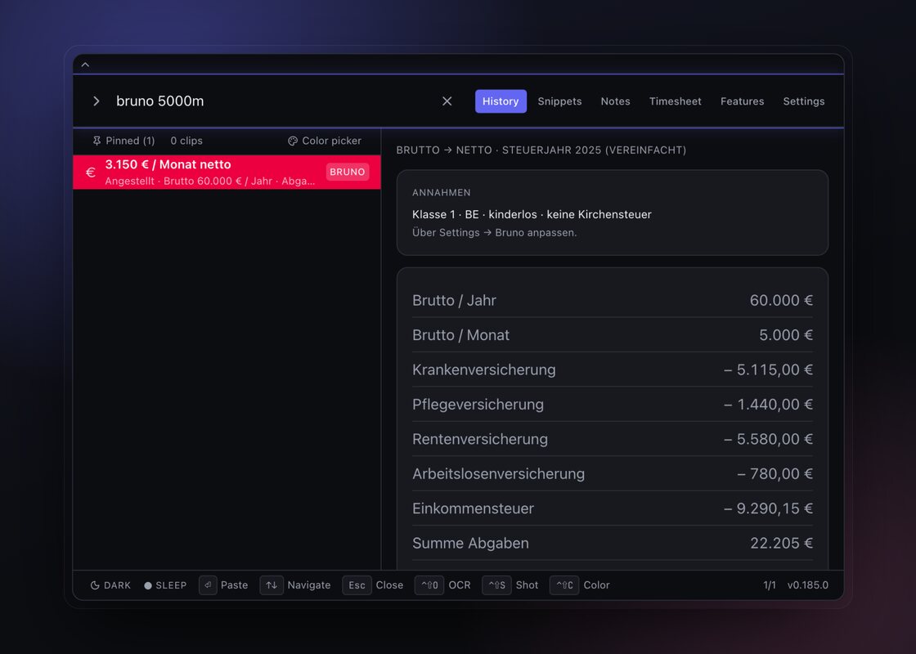The width and height of the screenshot is (916, 654).
Task: Click the BRUNO badge on the result
Action: tap(347, 172)
